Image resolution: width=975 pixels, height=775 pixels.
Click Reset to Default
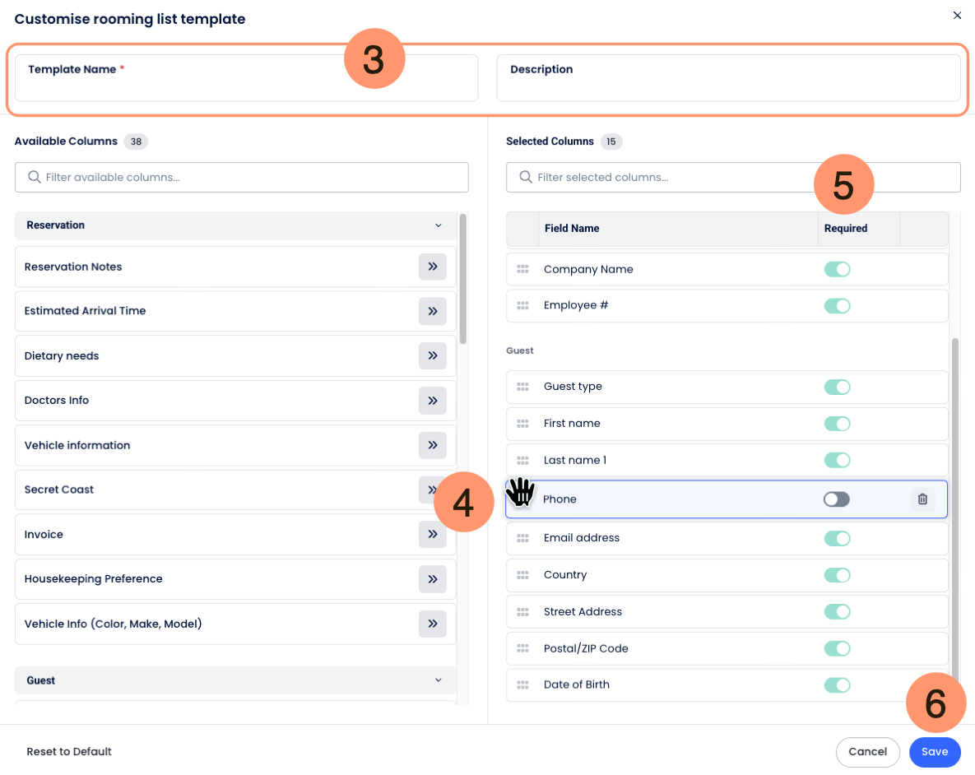click(x=69, y=752)
